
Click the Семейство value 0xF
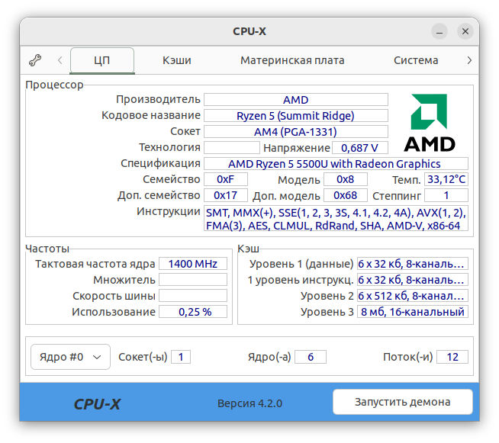coord(226,179)
